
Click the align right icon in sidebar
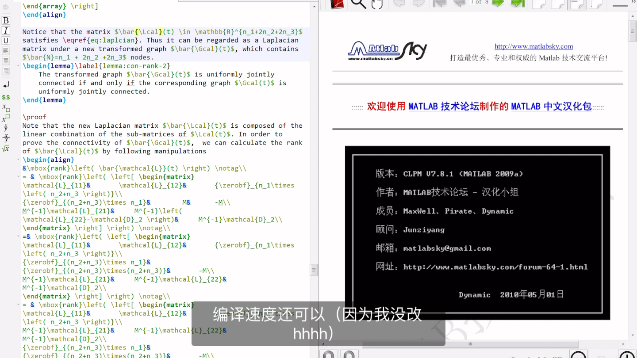6,71
